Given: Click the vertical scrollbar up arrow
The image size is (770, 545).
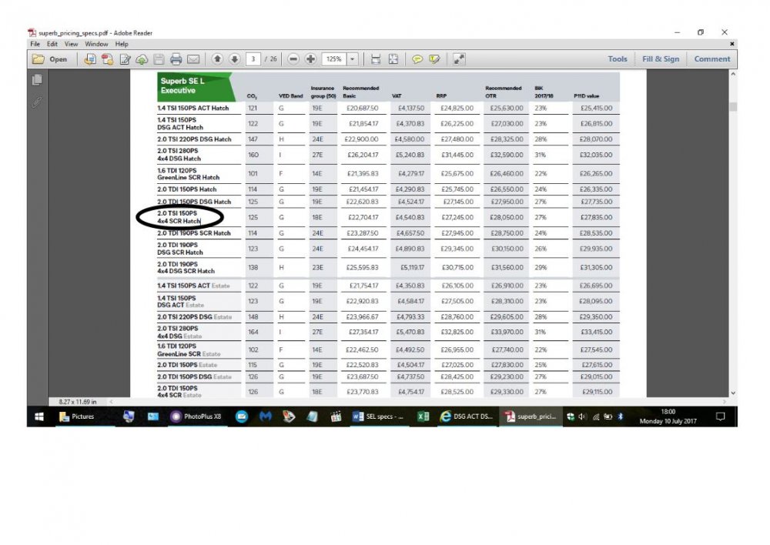Looking at the screenshot, I should pyautogui.click(x=733, y=74).
